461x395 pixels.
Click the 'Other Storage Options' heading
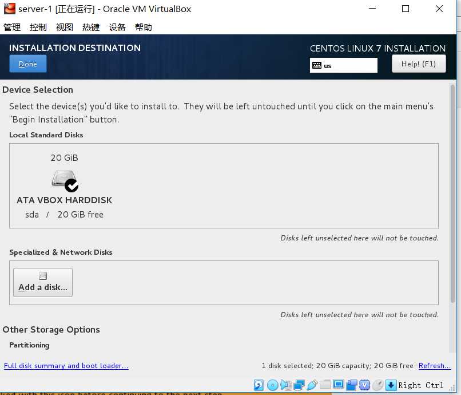click(x=51, y=330)
